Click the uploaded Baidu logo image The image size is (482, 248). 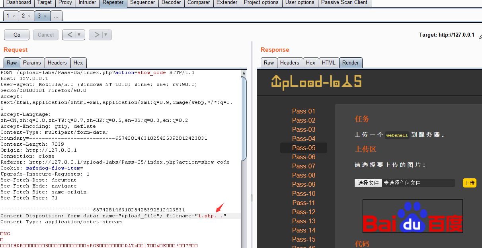click(413, 216)
